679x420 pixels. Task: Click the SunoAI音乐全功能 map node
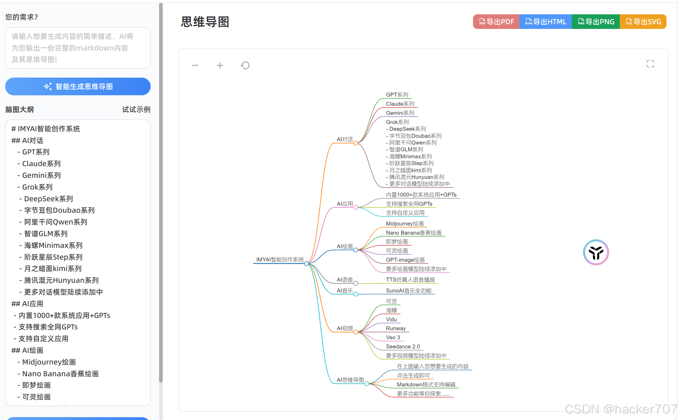pyautogui.click(x=409, y=291)
